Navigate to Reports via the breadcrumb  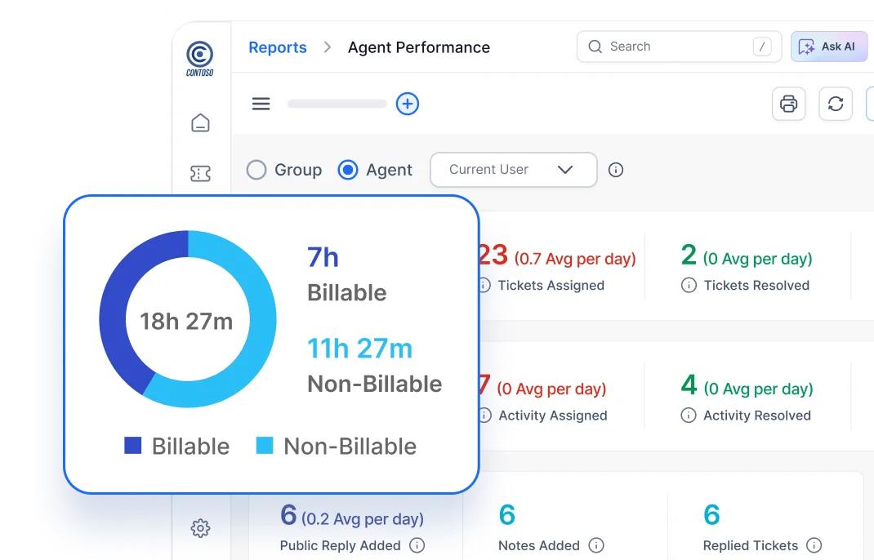click(278, 47)
